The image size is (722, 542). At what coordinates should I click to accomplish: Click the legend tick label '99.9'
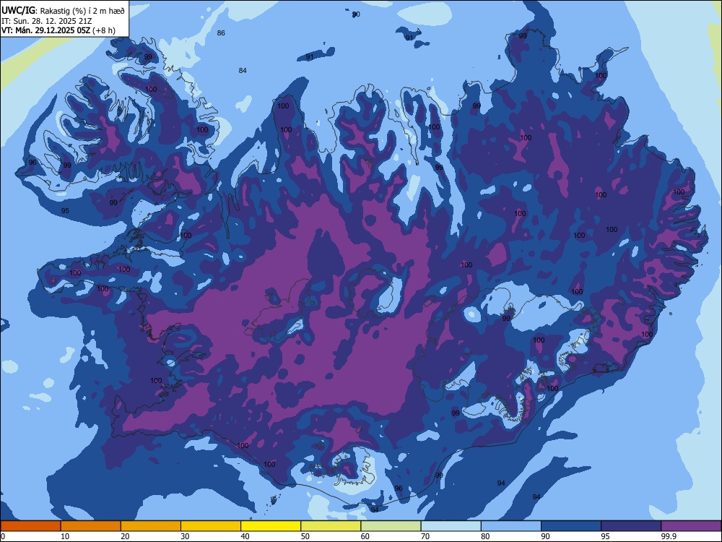[x=668, y=536]
